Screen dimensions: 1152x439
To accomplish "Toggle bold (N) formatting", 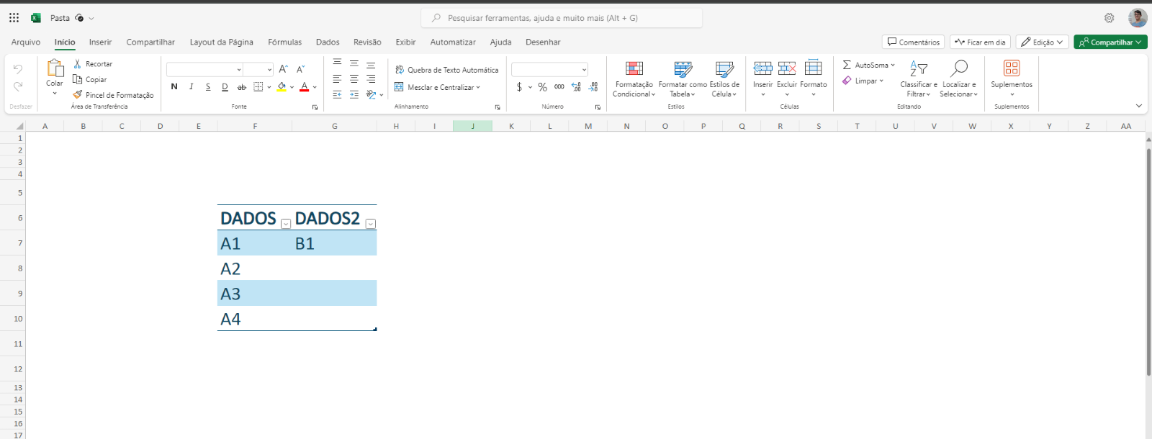I will pyautogui.click(x=174, y=87).
